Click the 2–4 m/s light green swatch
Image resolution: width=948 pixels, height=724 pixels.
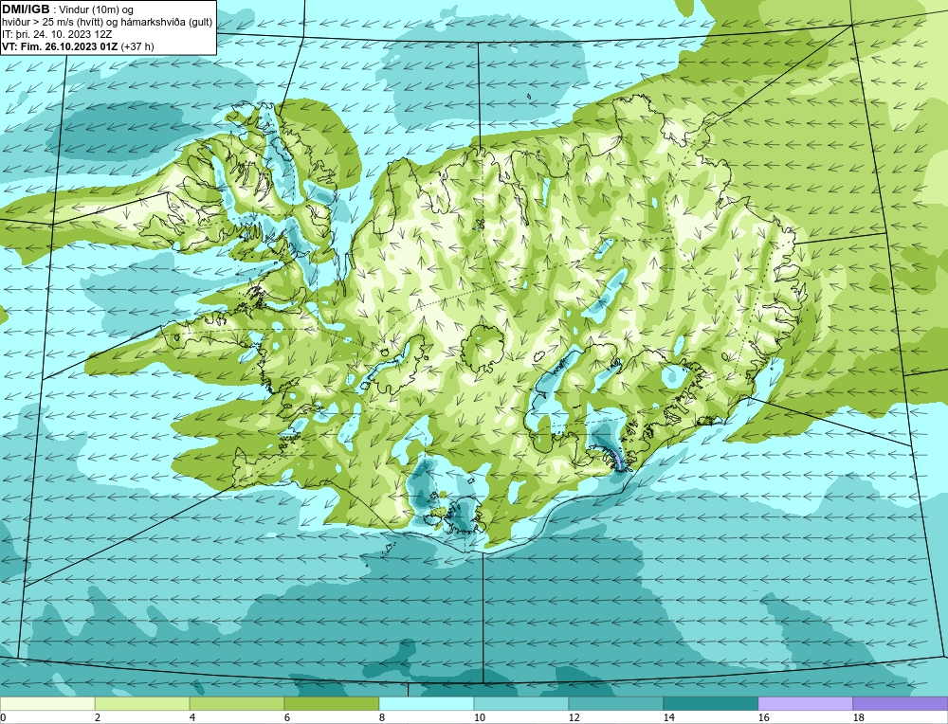click(142, 703)
